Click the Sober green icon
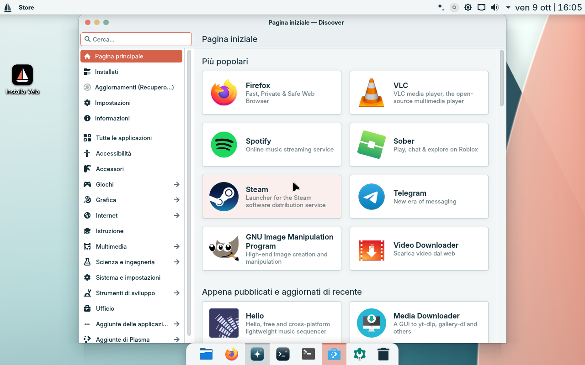This screenshot has width=585, height=365. (372, 145)
